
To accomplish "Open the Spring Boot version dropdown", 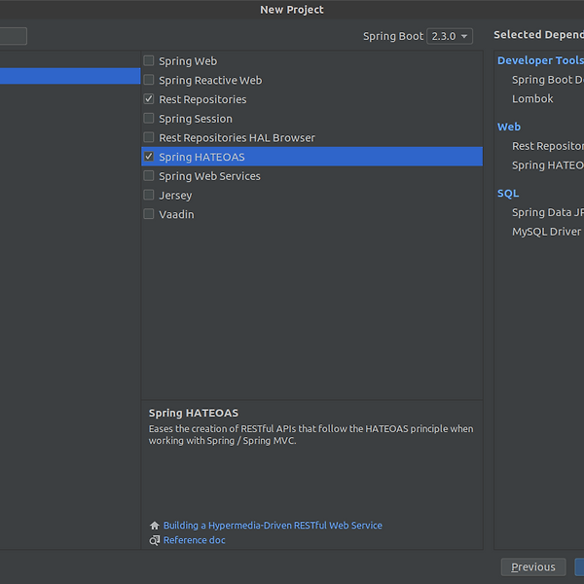I will point(450,36).
